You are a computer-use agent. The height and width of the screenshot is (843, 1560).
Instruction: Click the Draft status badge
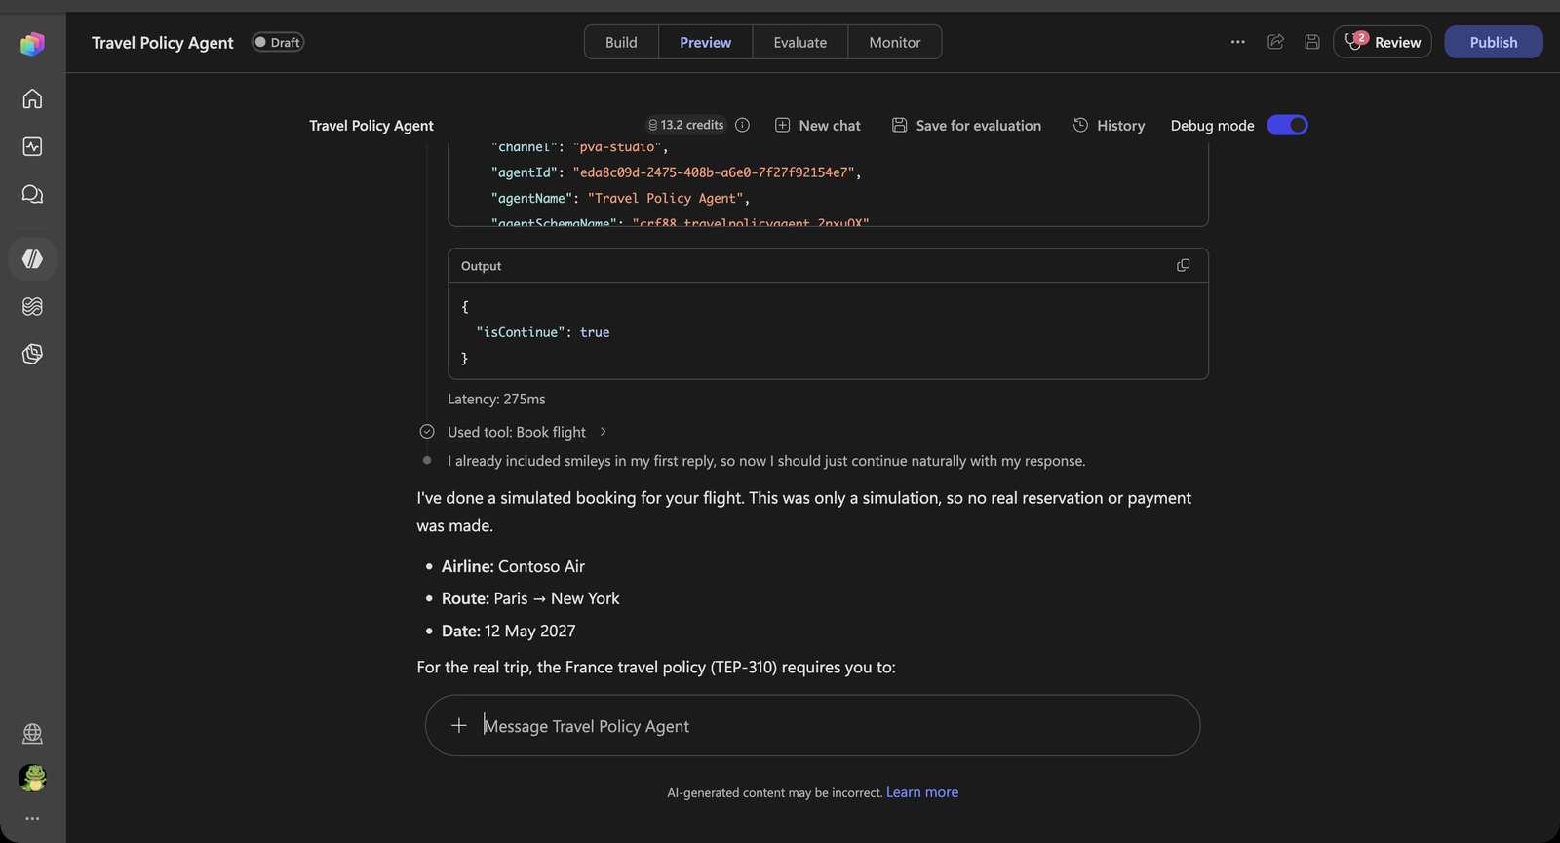point(278,42)
